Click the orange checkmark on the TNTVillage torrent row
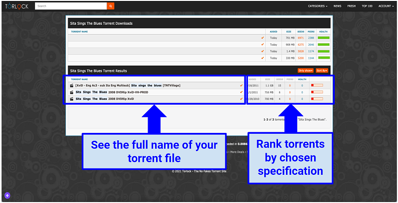 [x=241, y=85]
